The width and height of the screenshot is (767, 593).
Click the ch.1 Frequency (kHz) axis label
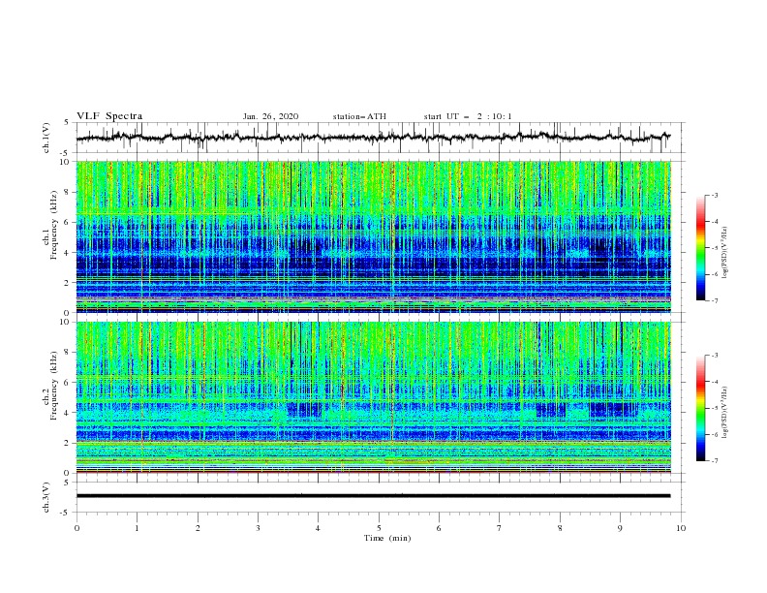tap(50, 226)
